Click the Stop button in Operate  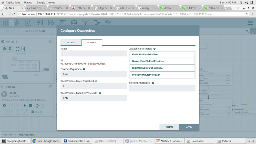[x=30, y=106]
